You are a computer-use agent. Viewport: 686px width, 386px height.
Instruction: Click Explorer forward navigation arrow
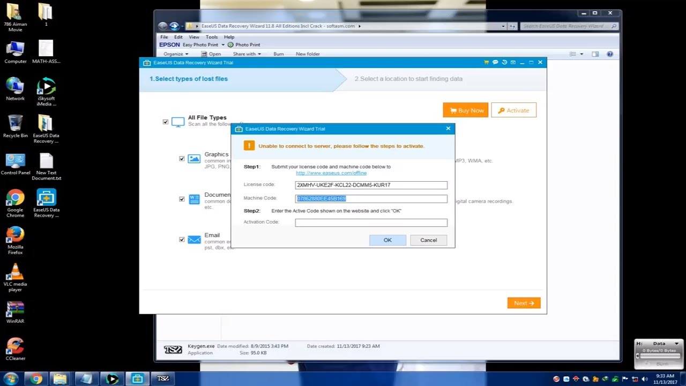pos(174,26)
